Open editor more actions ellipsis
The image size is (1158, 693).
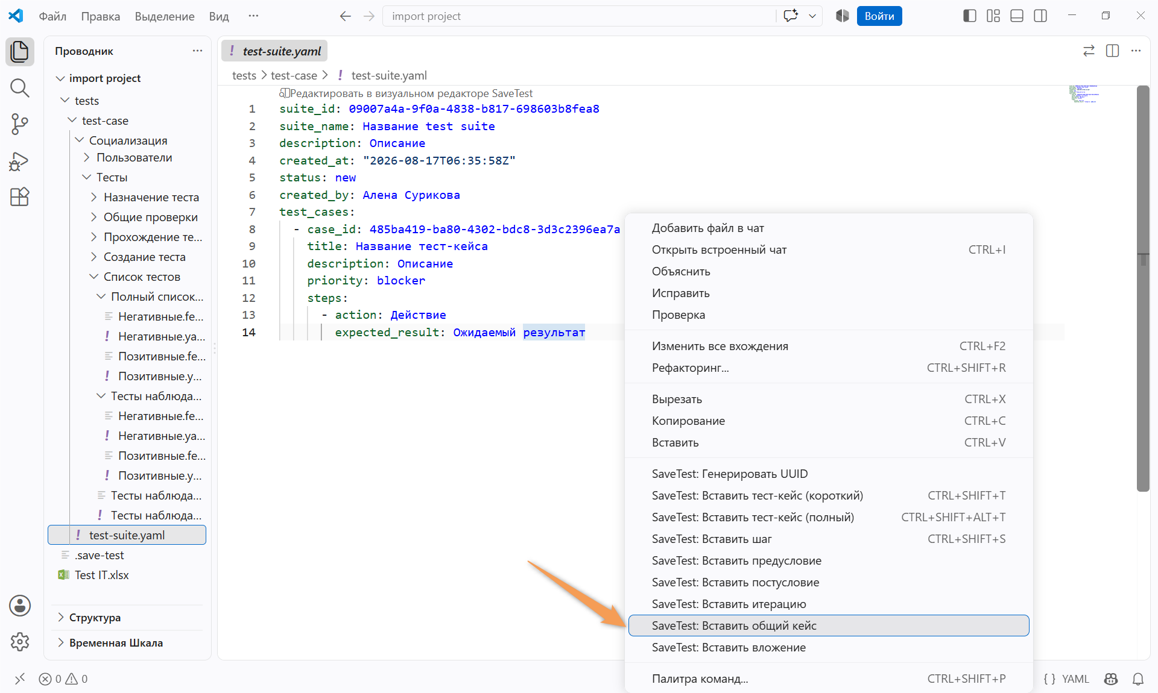click(1136, 51)
